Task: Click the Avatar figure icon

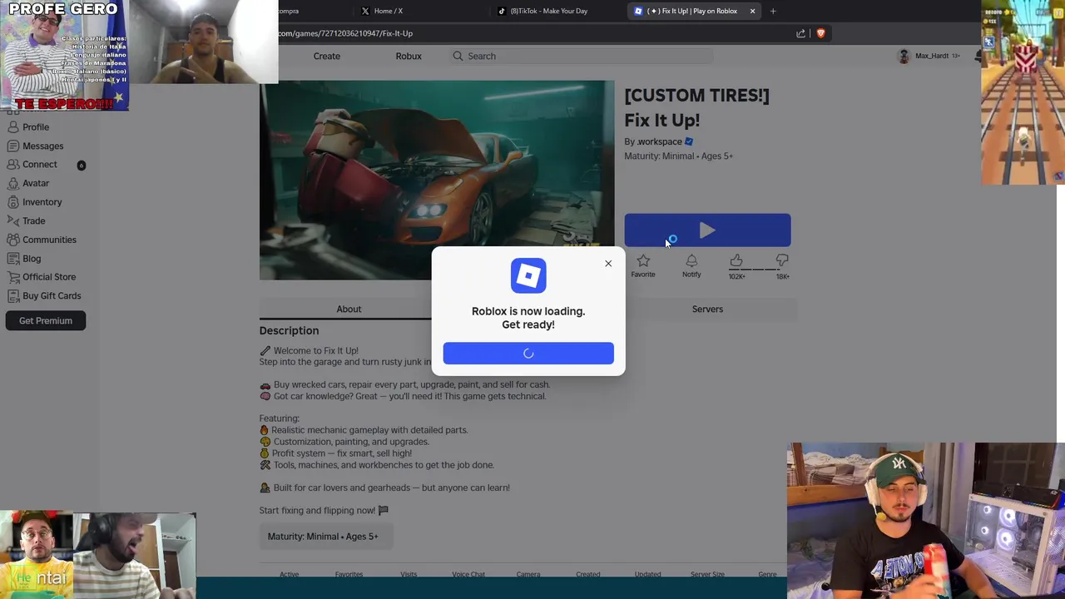Action: (x=13, y=183)
